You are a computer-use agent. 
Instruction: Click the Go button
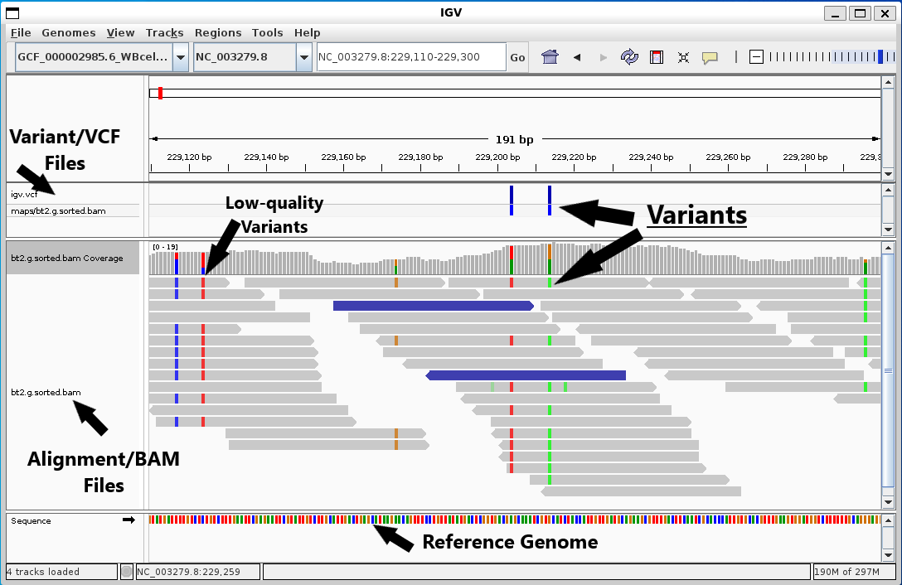(516, 56)
